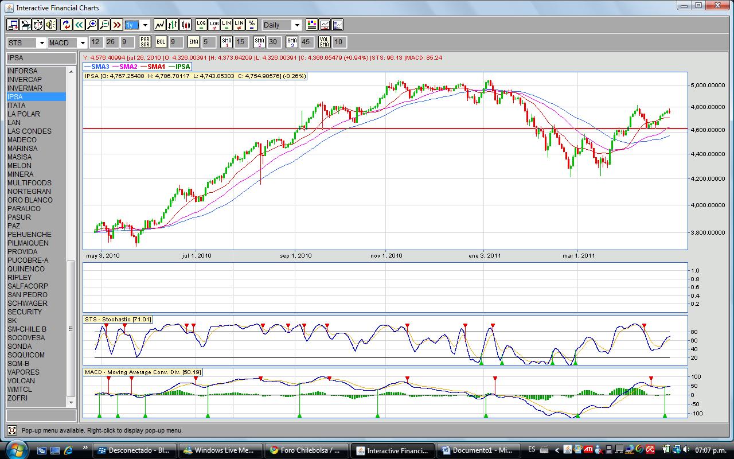Image resolution: width=734 pixels, height=459 pixels.
Task: Toggle the SMA 3 indicator
Action: [x=292, y=42]
